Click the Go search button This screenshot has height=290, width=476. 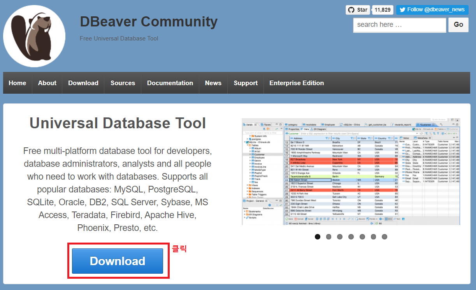[x=458, y=24]
